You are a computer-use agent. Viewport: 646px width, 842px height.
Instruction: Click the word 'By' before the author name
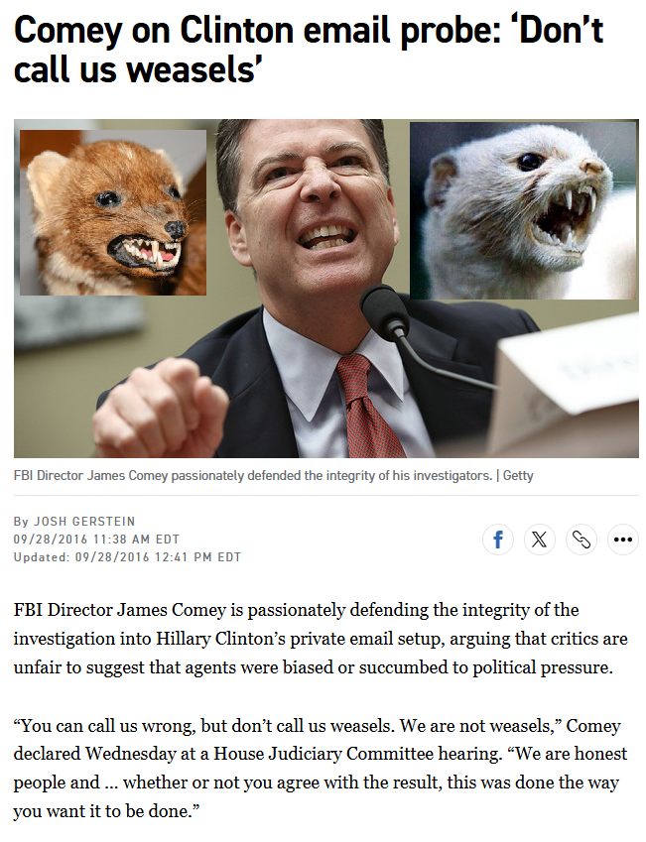[21, 522]
